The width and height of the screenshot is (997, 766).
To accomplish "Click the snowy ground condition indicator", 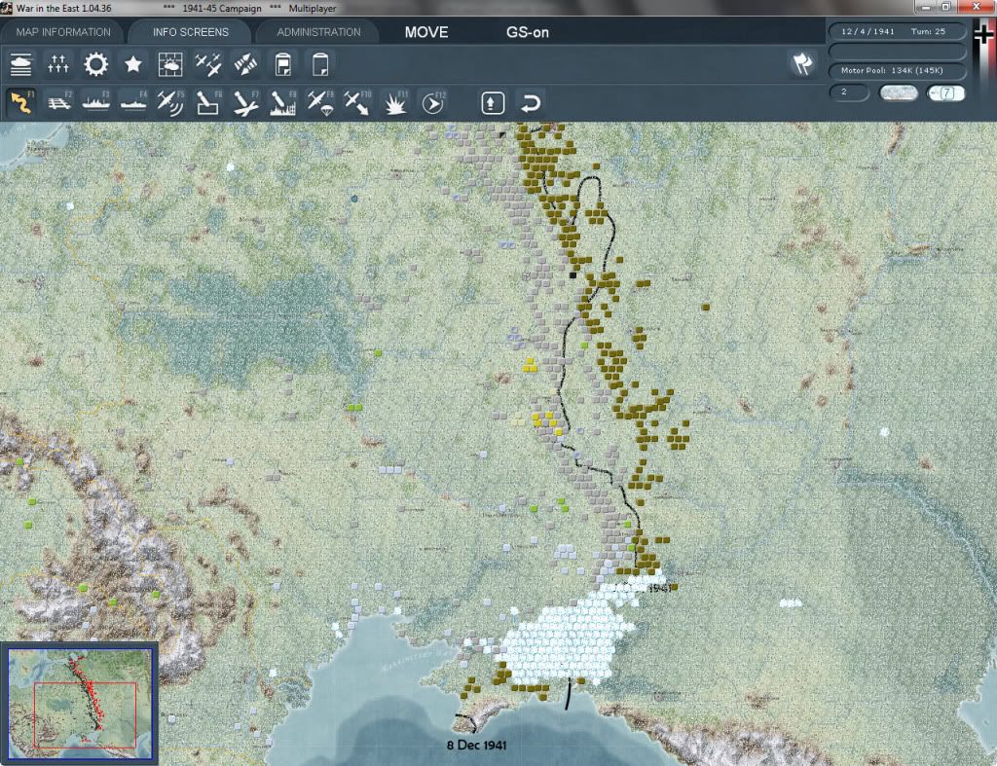I will (x=898, y=92).
